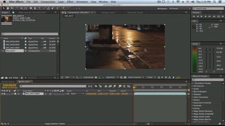This screenshot has width=225, height=126.
Task: Mute audio in Preview panel
Action: pyautogui.click(x=214, y=16)
